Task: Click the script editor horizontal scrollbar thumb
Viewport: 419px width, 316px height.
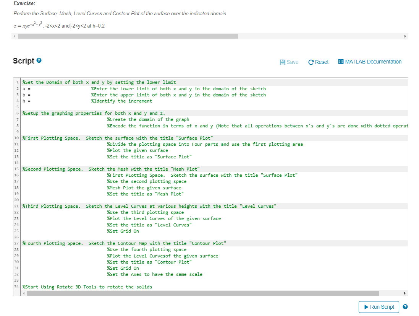Action: point(203,293)
